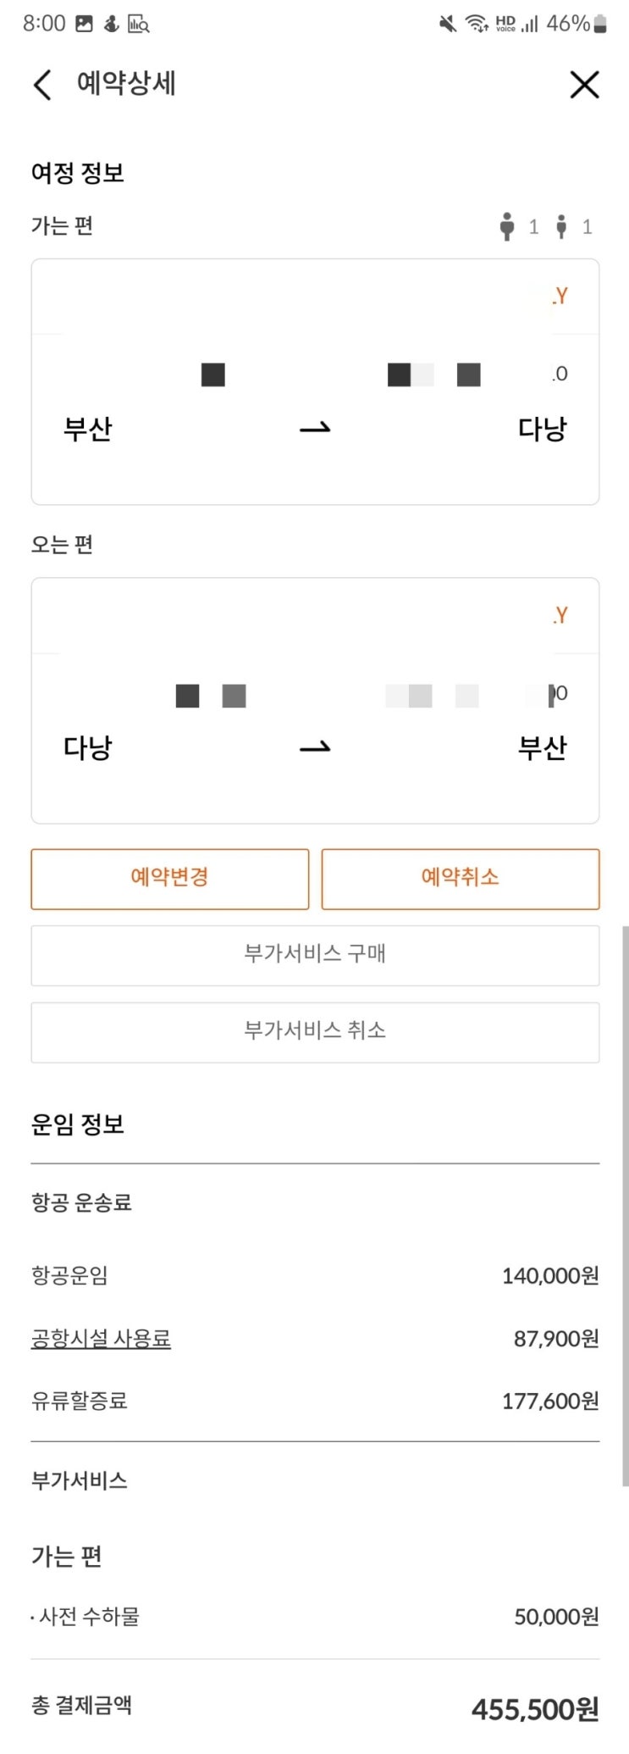Tap the child passenger icon
This screenshot has height=1754, width=629.
coord(561,227)
